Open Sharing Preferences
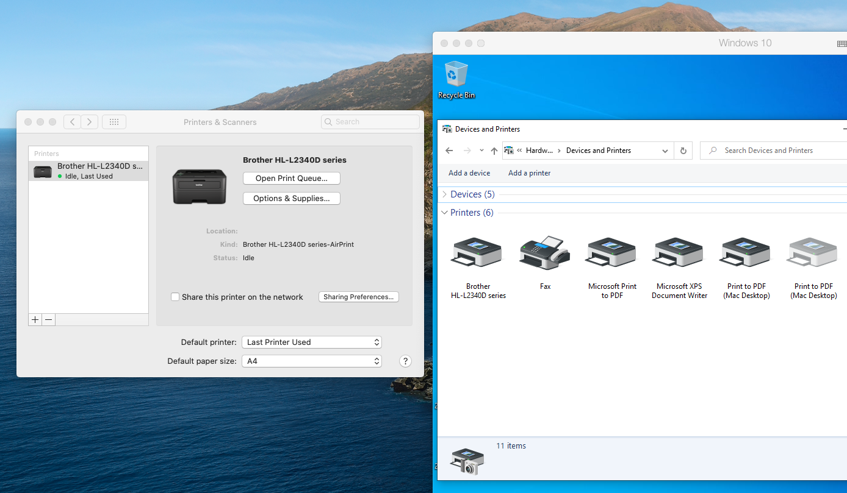847x493 pixels. [x=359, y=297]
